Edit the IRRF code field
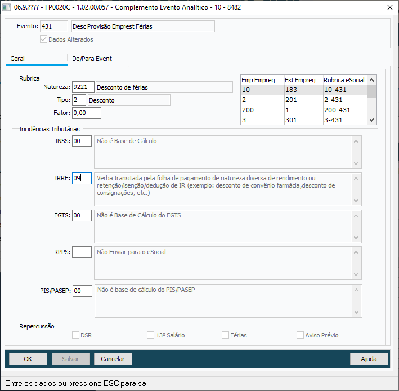Viewport: 399px width, 391px height. (x=82, y=178)
